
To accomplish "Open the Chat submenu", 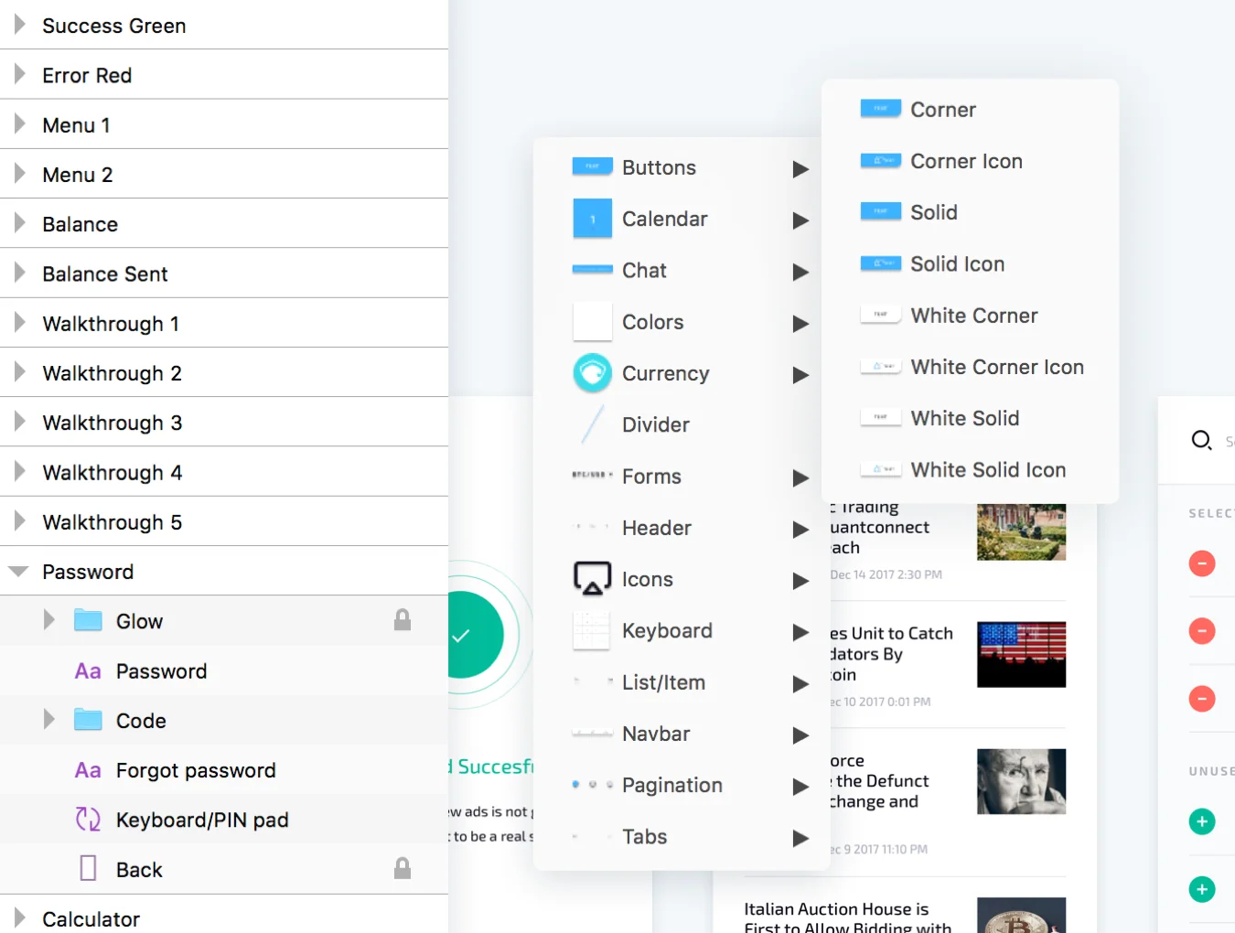I will pos(682,271).
